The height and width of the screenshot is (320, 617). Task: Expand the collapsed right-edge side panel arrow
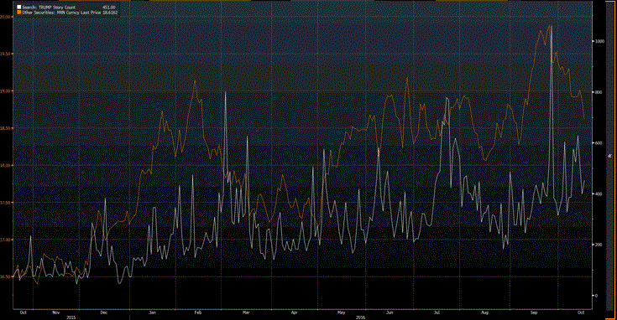tap(609, 156)
